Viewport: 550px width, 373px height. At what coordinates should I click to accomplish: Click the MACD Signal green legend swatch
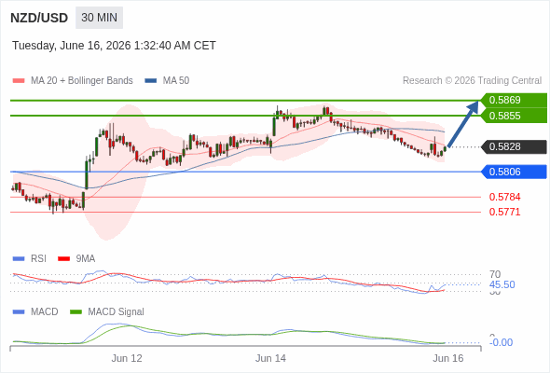[76, 312]
